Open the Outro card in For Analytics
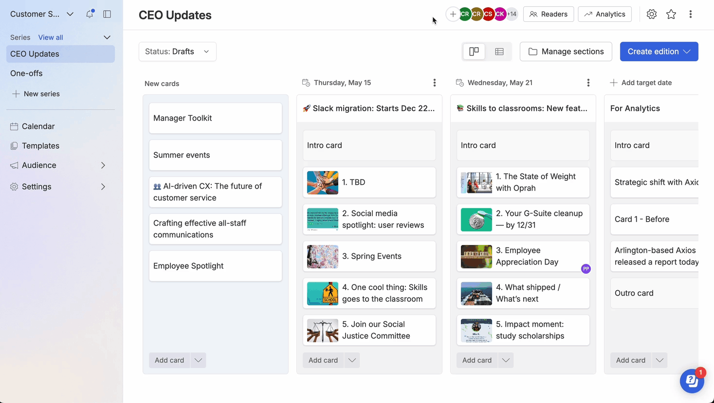Screen dimensions: 714x403 point(655,293)
